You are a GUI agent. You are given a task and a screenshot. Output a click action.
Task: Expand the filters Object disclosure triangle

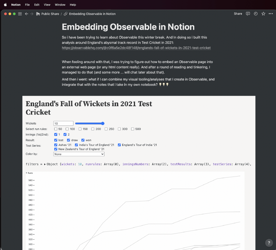point(45,164)
